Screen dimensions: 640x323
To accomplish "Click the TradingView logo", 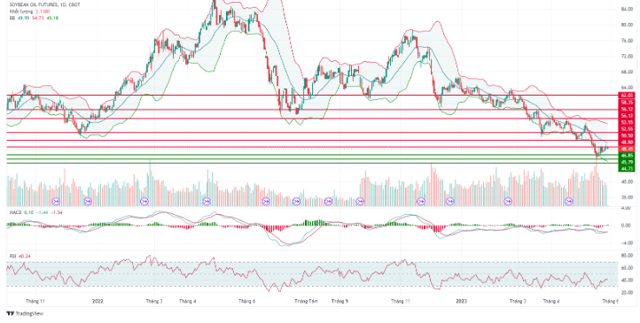I will [x=25, y=313].
